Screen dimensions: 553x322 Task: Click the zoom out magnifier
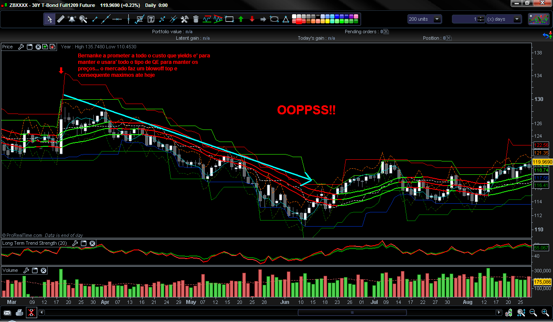click(533, 313)
